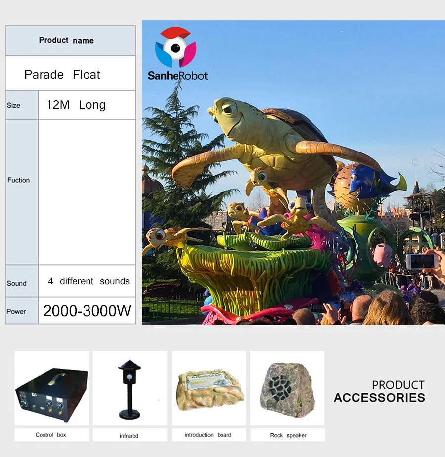
Task: Select the infrared sensor image
Action: (x=130, y=388)
